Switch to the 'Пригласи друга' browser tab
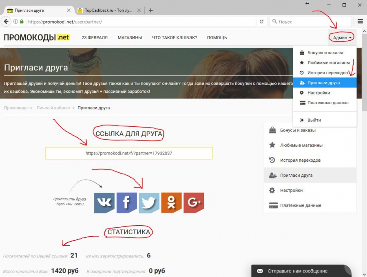Screen dimensions: 367x277 [x=39, y=10]
